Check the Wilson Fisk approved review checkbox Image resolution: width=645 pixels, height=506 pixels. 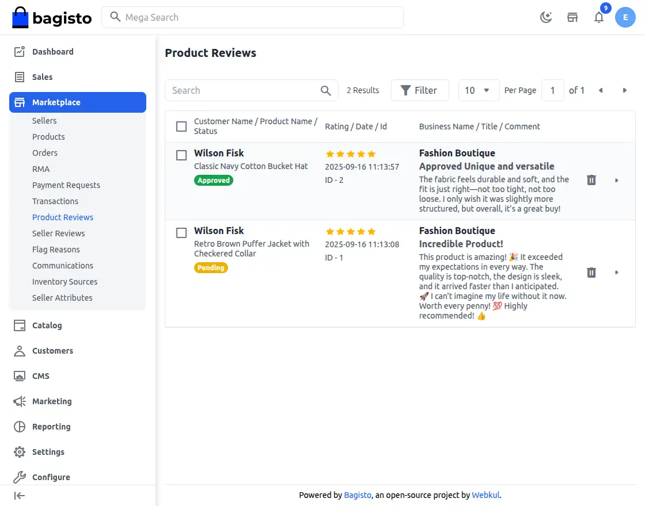(181, 155)
